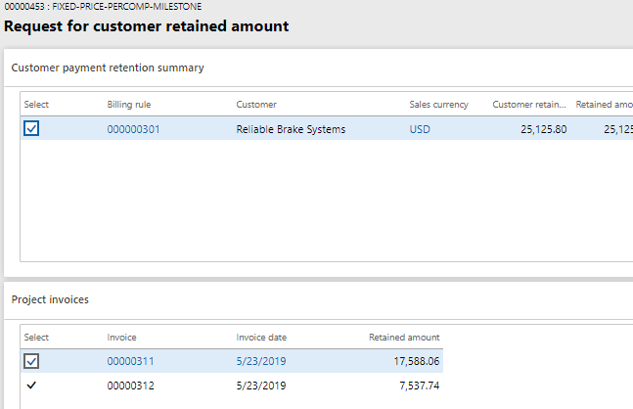633x409 pixels.
Task: Collapse the Customer payment retention summary section
Action: (108, 68)
